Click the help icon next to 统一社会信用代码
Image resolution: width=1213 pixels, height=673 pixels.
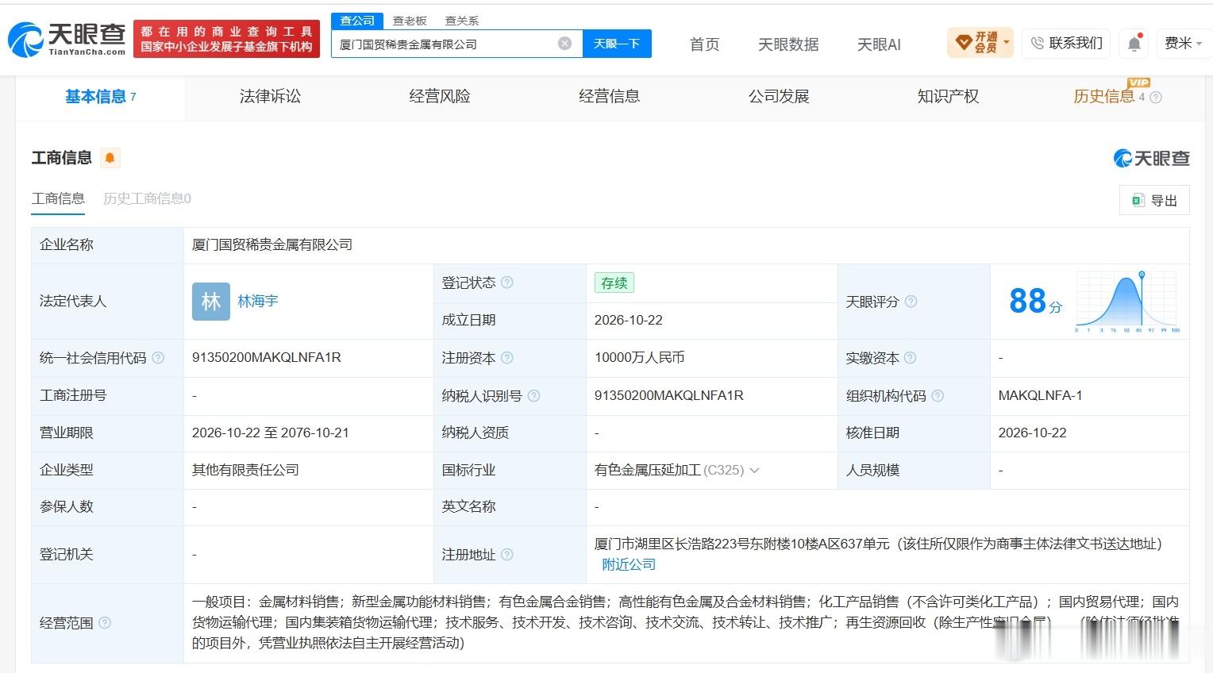(158, 358)
